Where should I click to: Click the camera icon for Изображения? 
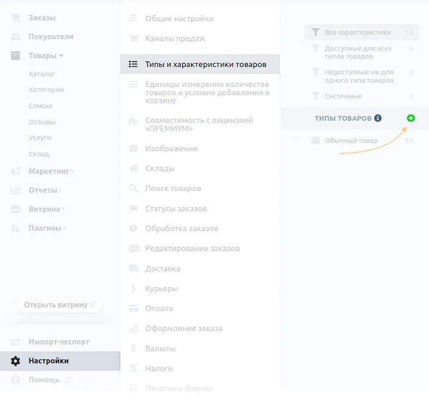[133, 148]
